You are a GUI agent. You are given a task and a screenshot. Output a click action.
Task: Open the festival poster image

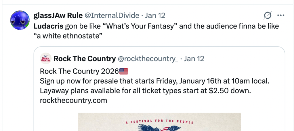pyautogui.click(x=159, y=122)
